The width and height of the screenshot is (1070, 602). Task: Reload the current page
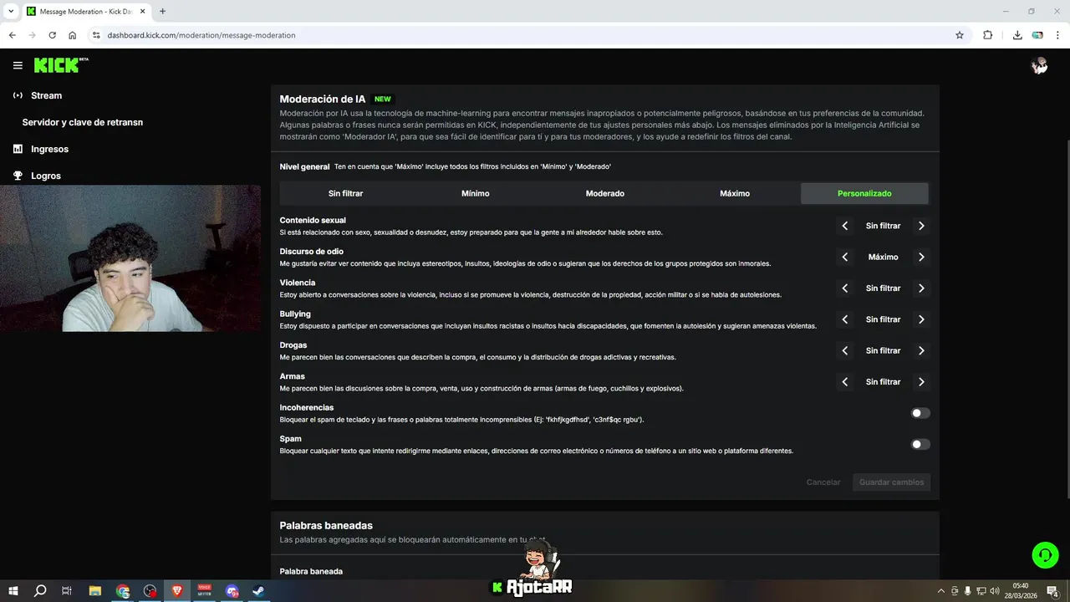(x=52, y=35)
